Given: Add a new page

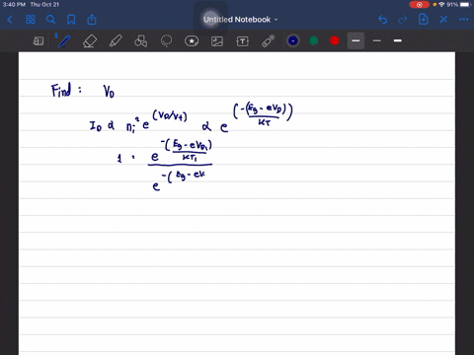Looking at the screenshot, I should (x=423, y=20).
